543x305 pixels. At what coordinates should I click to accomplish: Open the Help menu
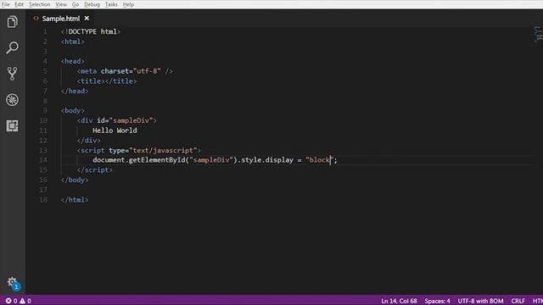click(x=128, y=4)
